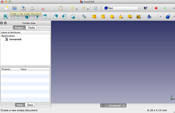Switch to the Project tab
This screenshot has height=113, width=175.
tap(19, 28)
